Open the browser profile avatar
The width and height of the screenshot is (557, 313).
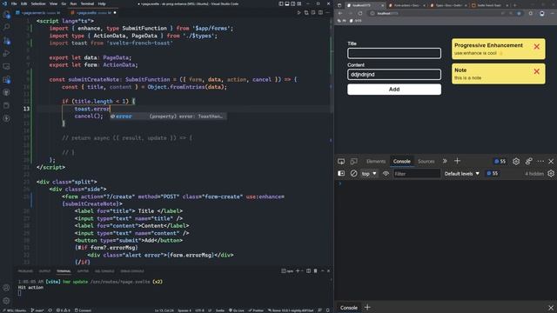click(541, 13)
